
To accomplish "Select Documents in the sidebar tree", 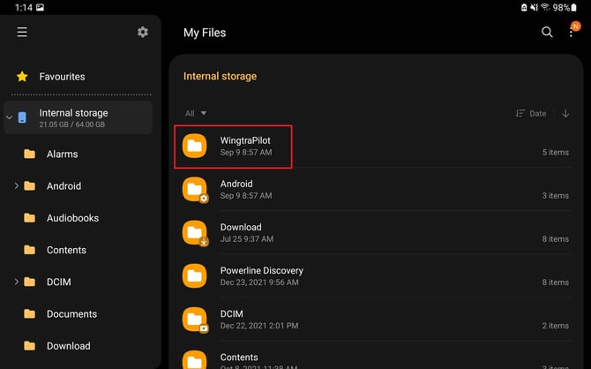I will (71, 314).
